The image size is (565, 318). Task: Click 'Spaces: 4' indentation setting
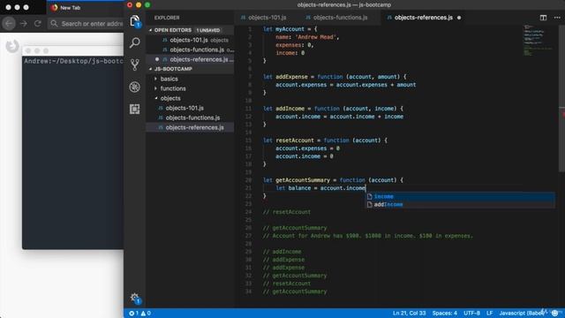(445, 314)
